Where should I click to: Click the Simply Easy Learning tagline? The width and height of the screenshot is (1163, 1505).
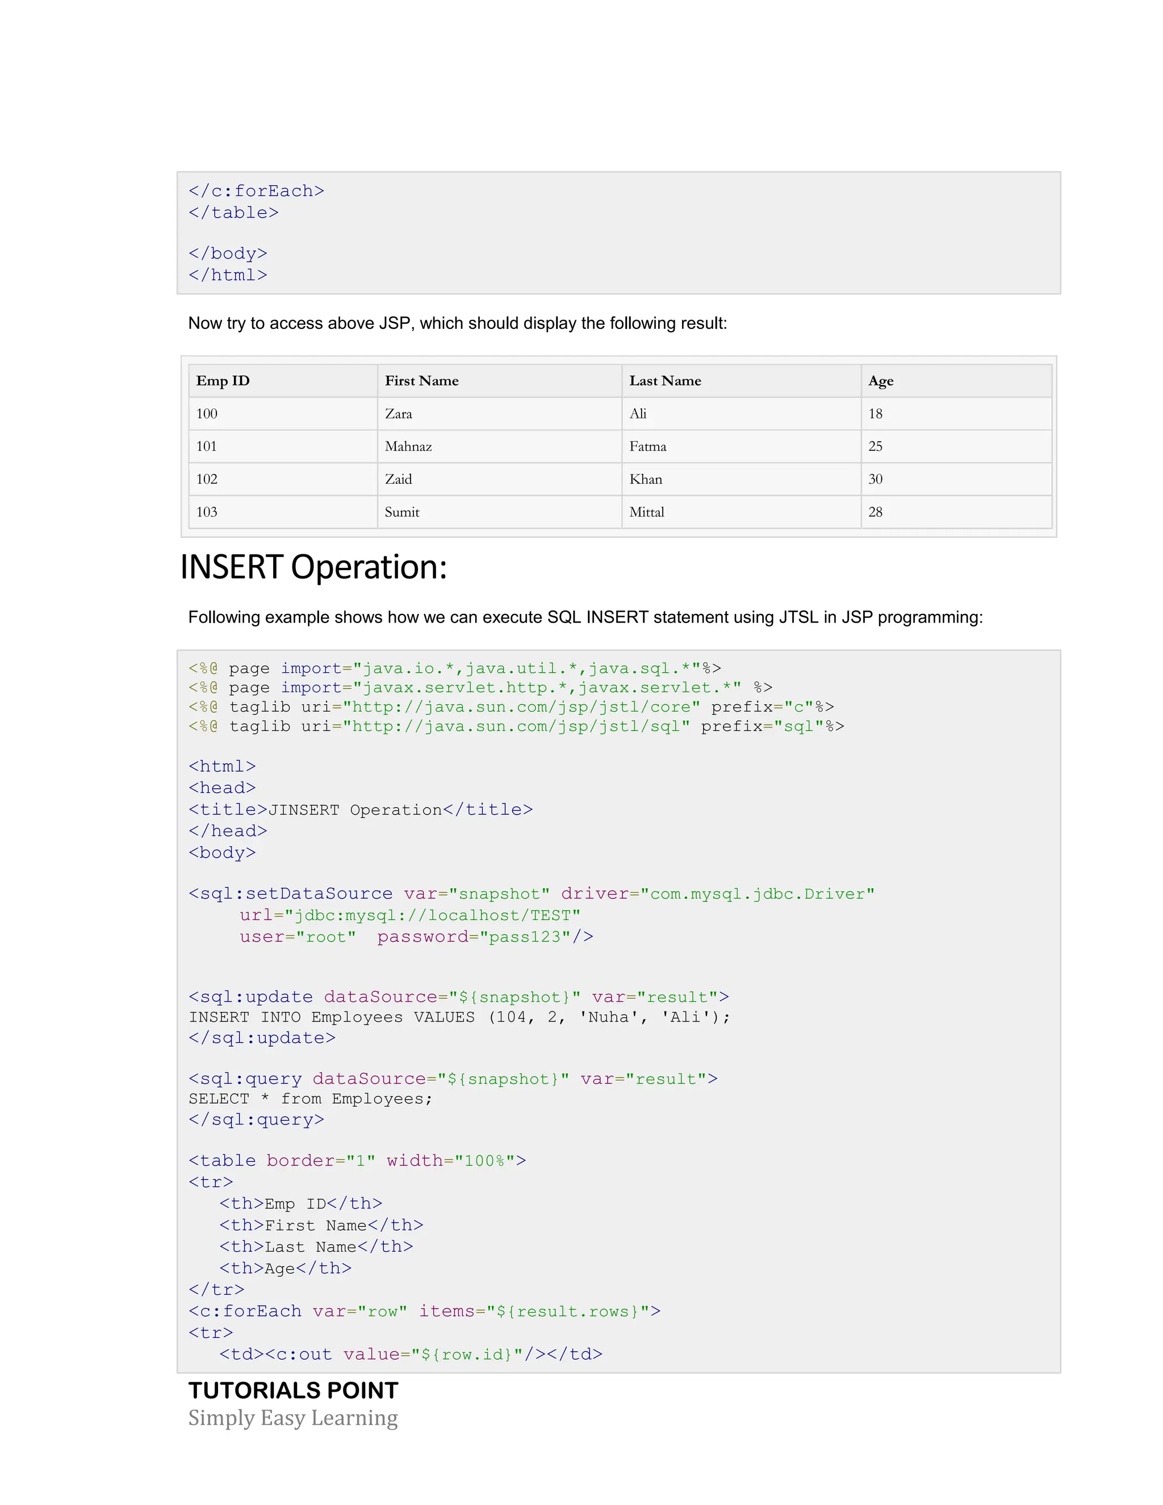coord(293,1418)
